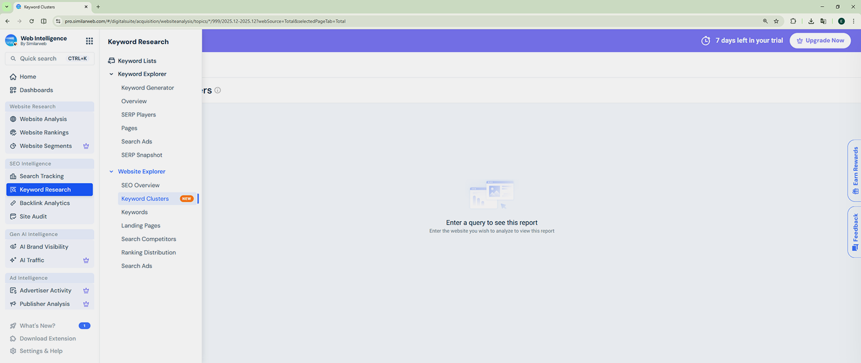The width and height of the screenshot is (861, 363).
Task: Open the Feedback side tab
Action: (854, 232)
